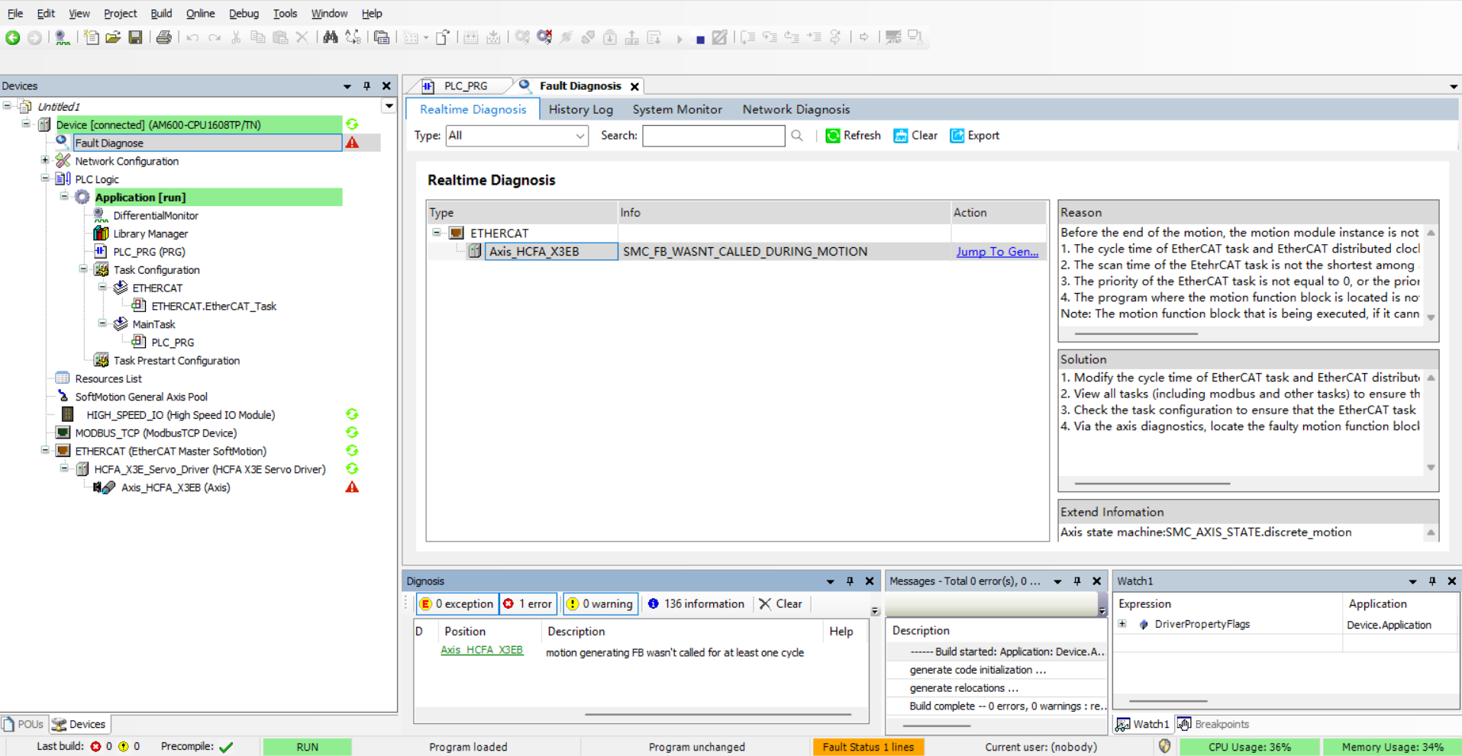The image size is (1462, 756).
Task: Click the Export button
Action: point(974,136)
